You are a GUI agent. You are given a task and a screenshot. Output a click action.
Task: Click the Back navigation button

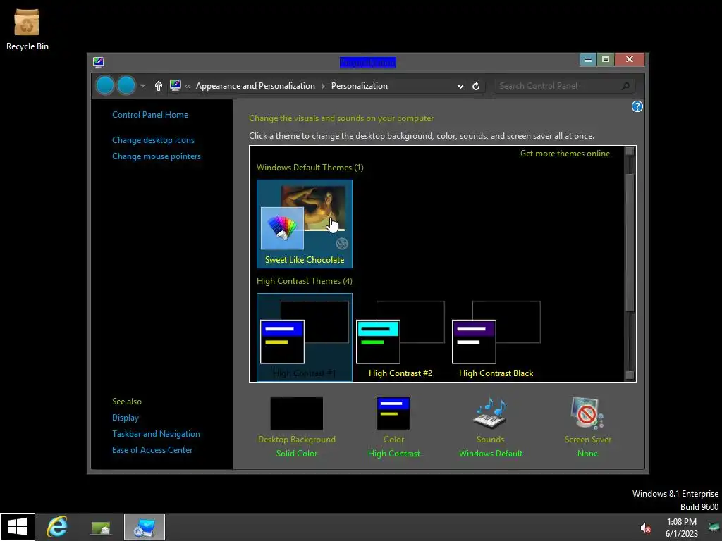click(x=105, y=85)
